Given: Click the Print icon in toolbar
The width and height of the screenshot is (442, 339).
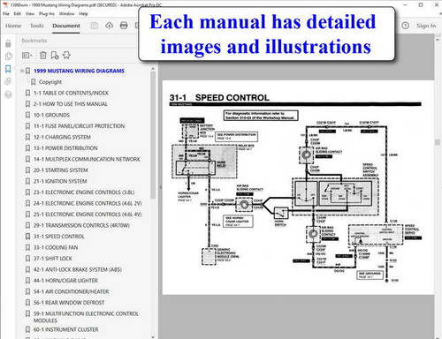Looking at the screenshot, I should pyautogui.click(x=124, y=26).
